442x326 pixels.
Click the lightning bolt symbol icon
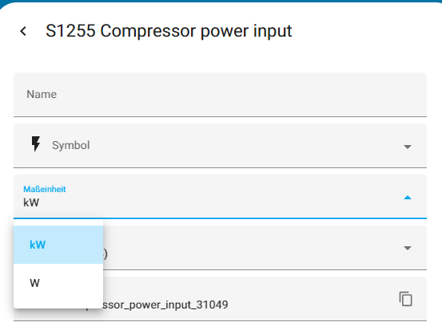(x=35, y=144)
